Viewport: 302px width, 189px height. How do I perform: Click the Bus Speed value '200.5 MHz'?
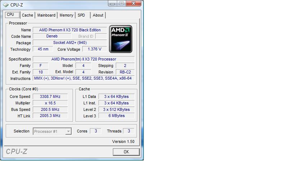coord(50,109)
